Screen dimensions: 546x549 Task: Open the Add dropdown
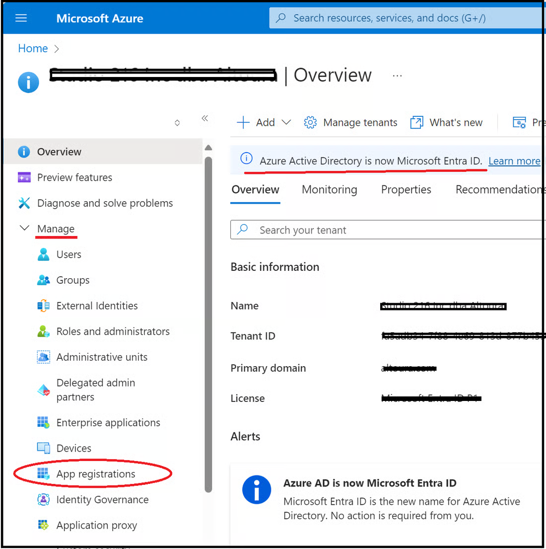264,123
